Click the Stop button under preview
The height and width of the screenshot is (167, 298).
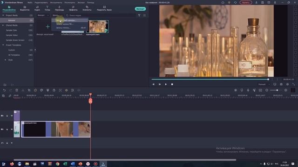[172, 84]
